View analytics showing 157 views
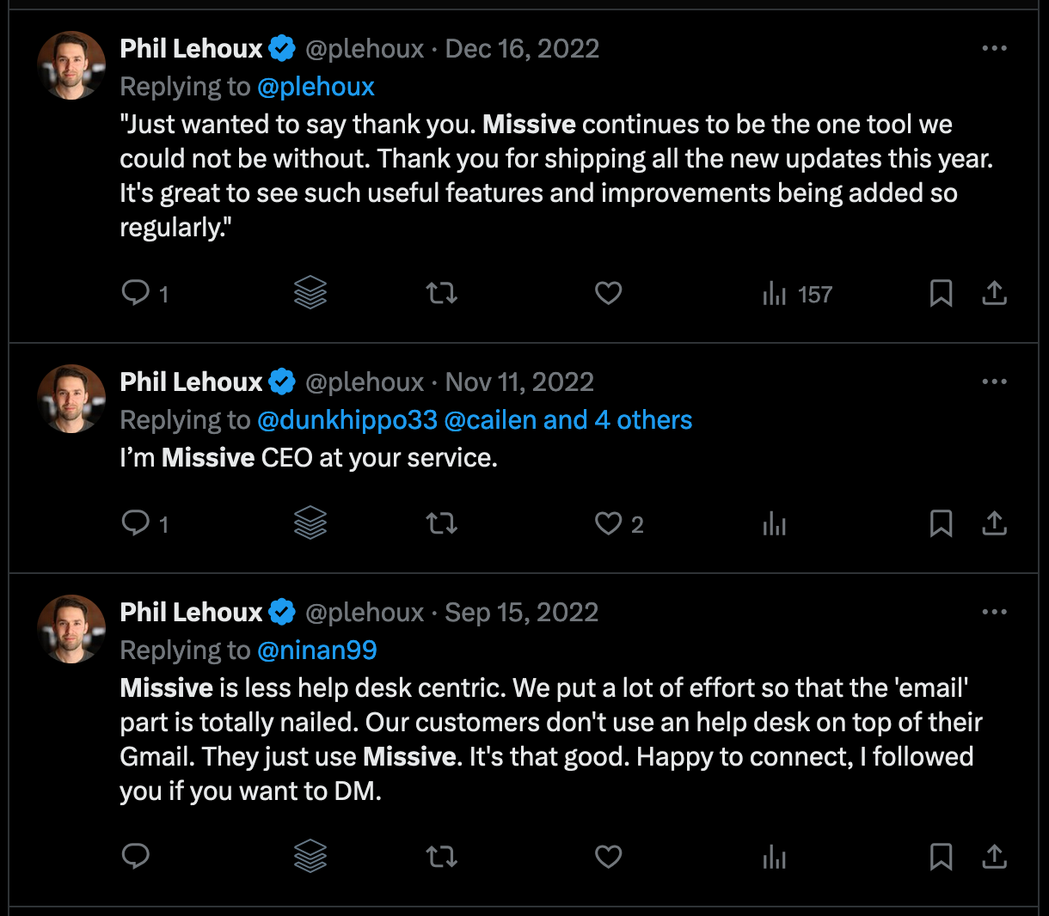This screenshot has height=916, width=1049. click(x=795, y=293)
